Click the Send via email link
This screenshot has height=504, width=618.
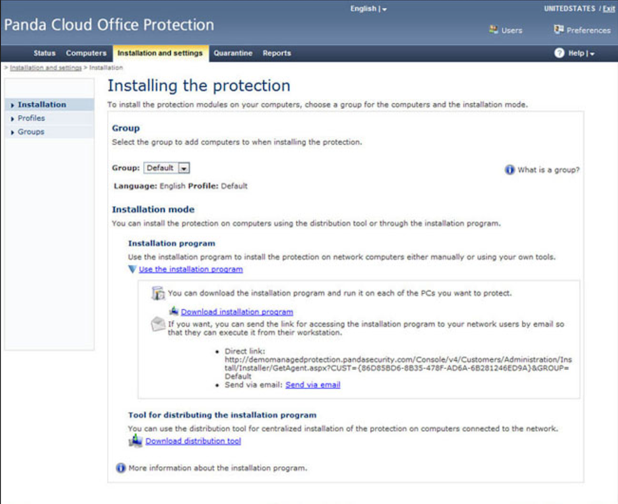click(x=313, y=385)
